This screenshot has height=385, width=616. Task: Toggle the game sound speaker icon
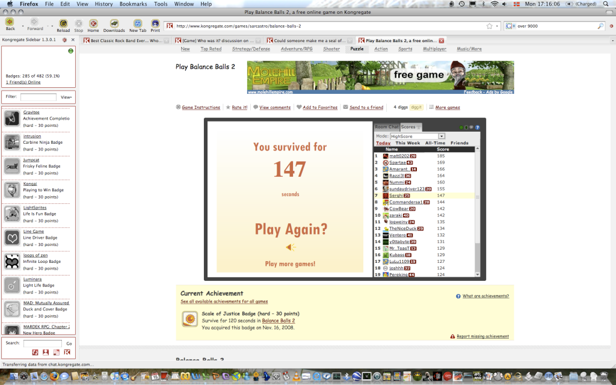coord(291,247)
